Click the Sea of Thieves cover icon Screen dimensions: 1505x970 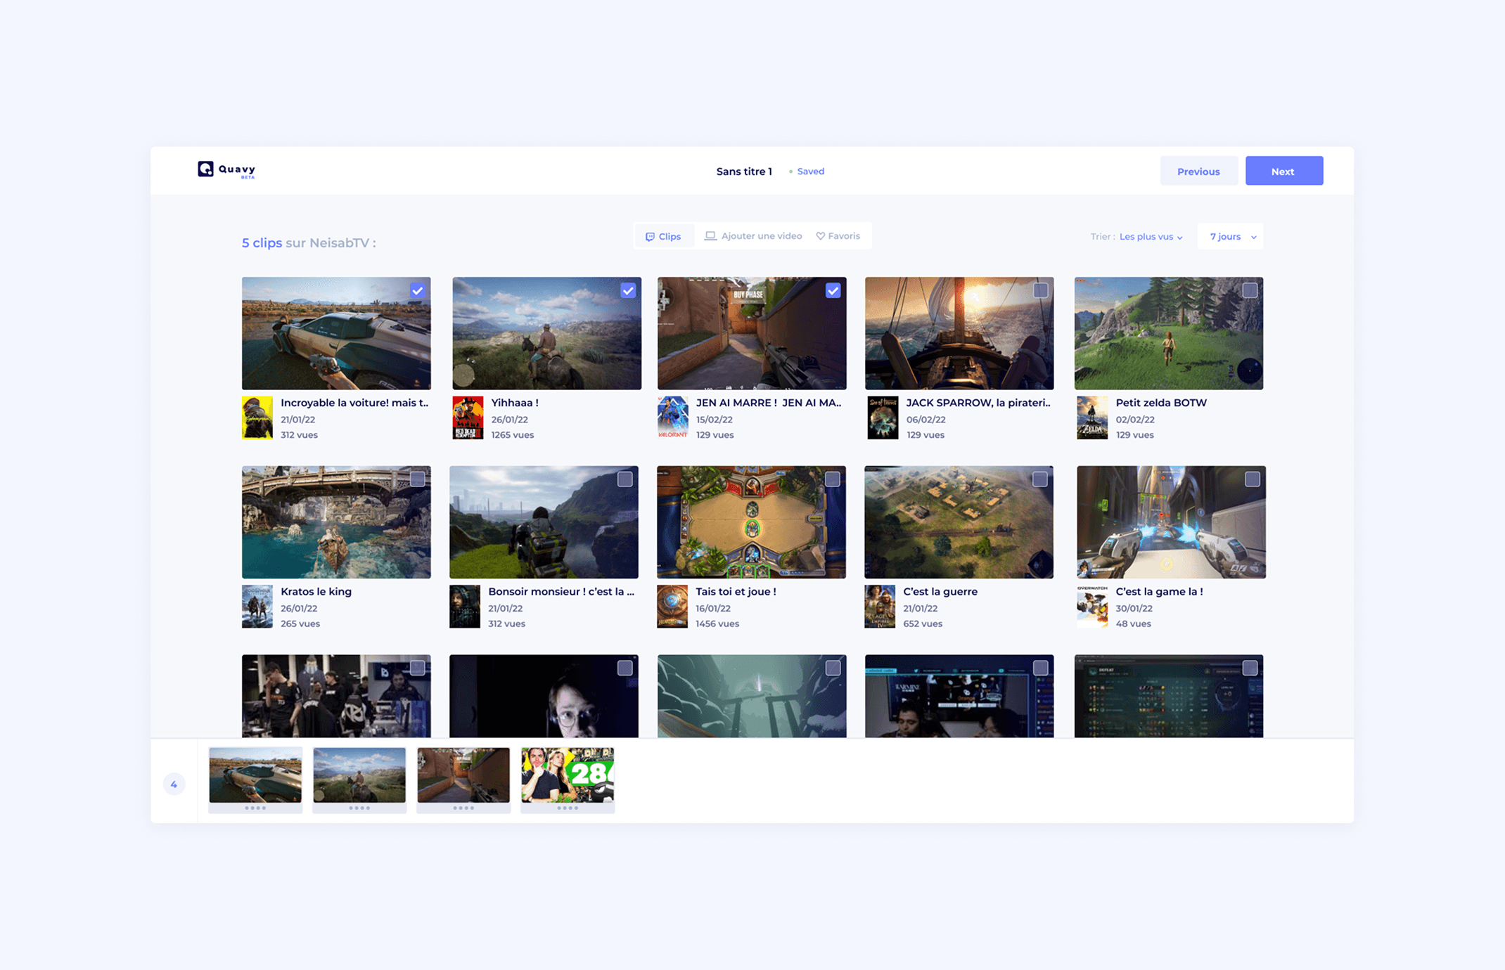click(883, 418)
